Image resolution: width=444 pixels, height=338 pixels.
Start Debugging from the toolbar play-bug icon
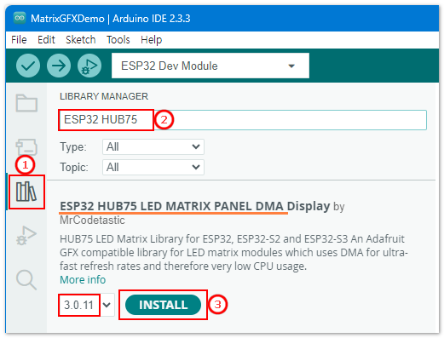tap(89, 66)
